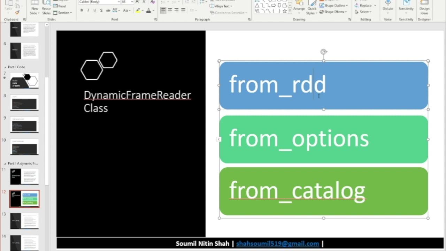This screenshot has width=446, height=251.
Task: Toggle bold formatting
Action: (82, 10)
